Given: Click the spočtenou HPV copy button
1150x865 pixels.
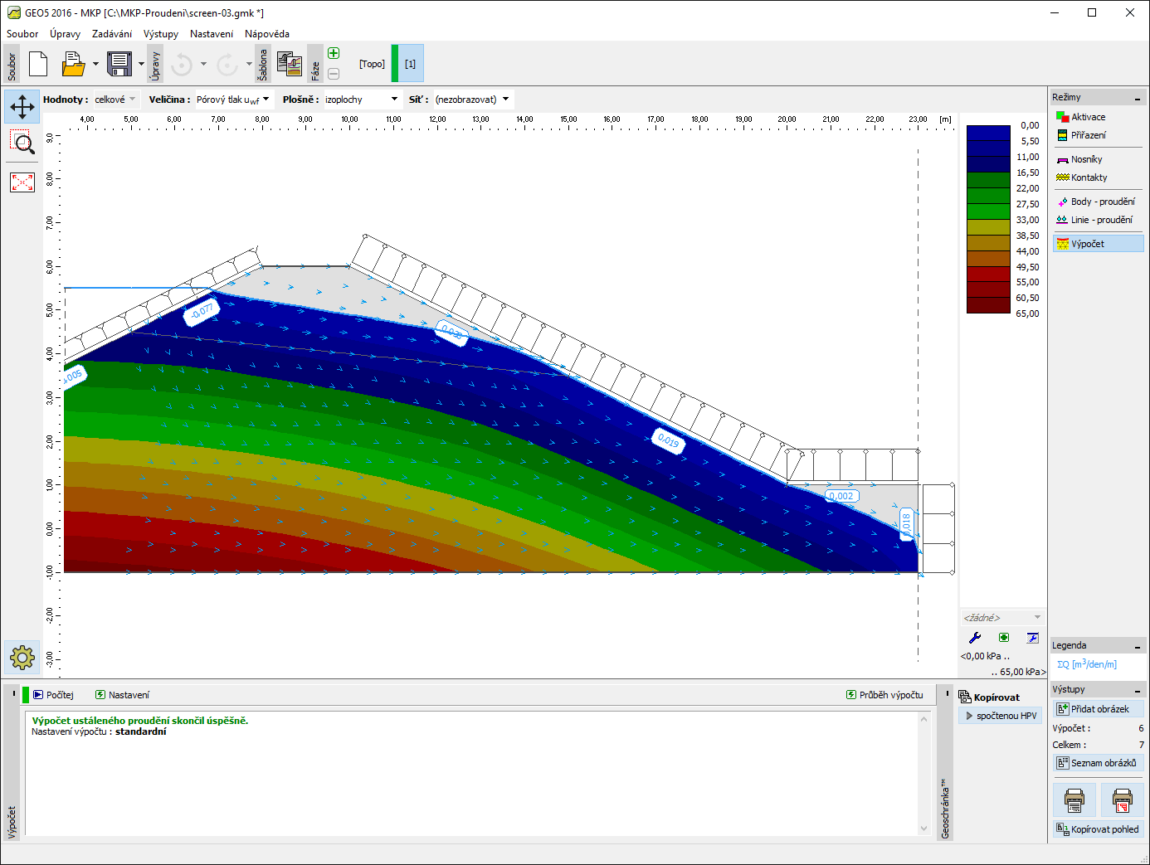Looking at the screenshot, I should point(1001,716).
